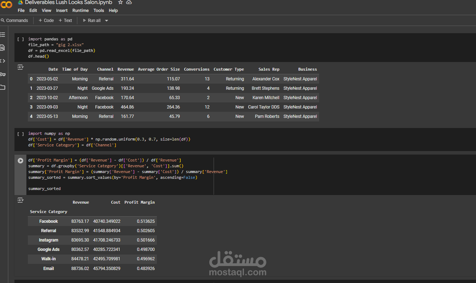Screen dimensions: 476x283
Task: Click the Walk-in row label in summary
Action: click(x=48, y=259)
